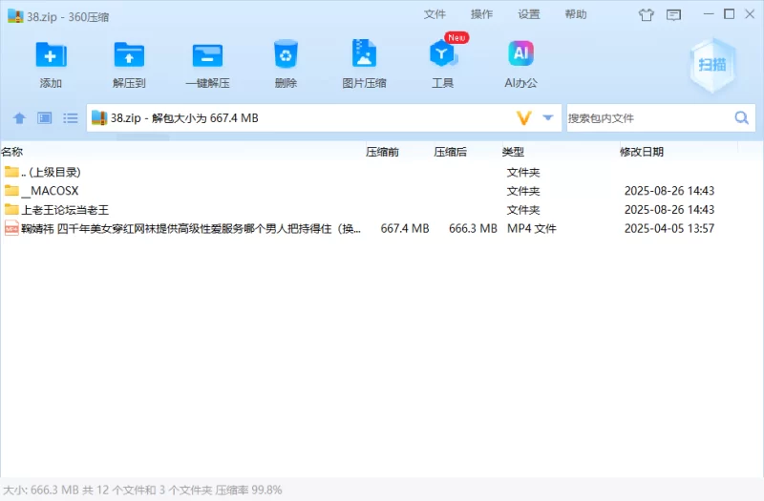Click the 解压到 (Extract to) icon
764x501 pixels.
click(x=129, y=54)
